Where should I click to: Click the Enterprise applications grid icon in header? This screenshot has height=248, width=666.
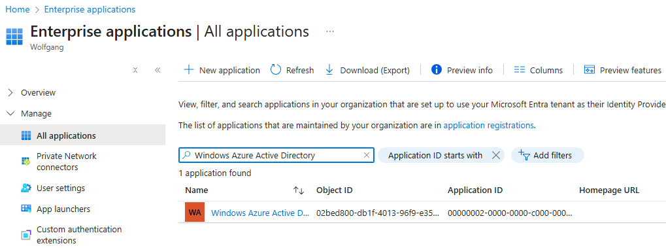point(14,37)
